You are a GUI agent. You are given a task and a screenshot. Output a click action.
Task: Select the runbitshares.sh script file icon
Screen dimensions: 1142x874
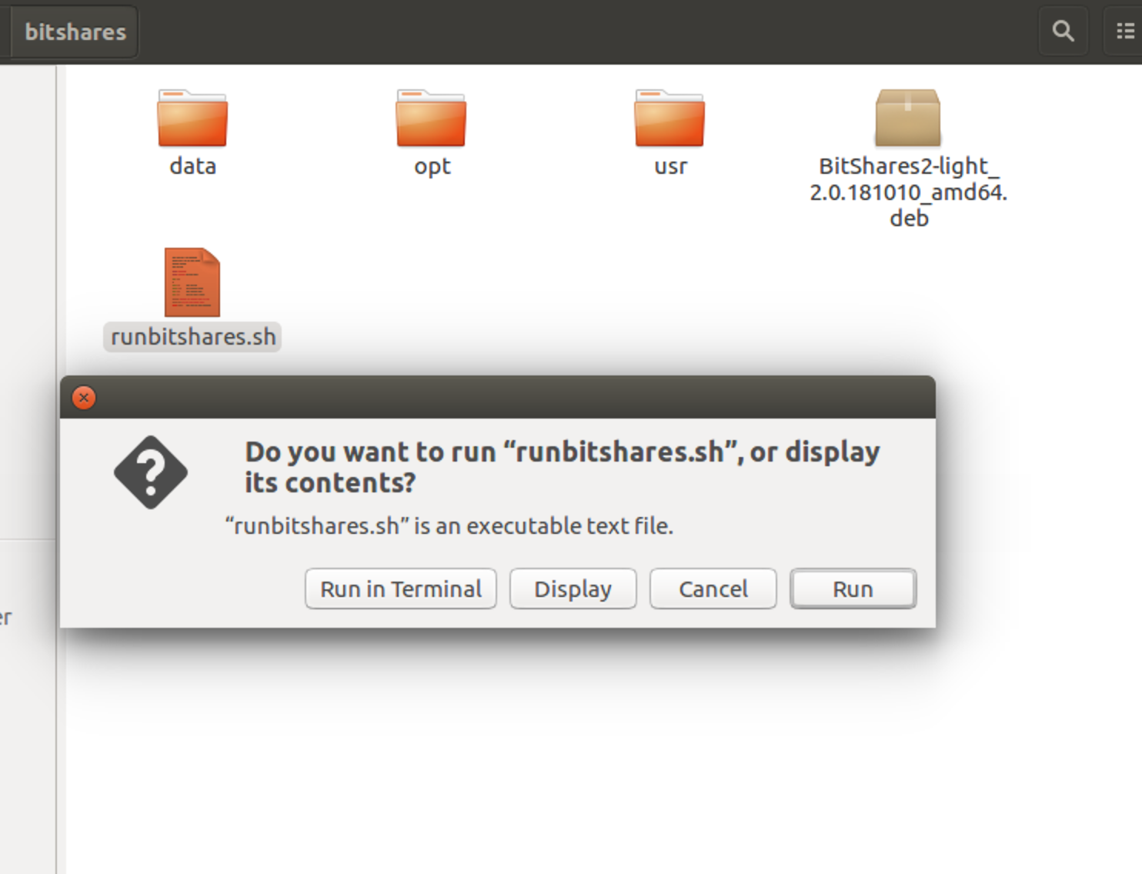coord(192,282)
